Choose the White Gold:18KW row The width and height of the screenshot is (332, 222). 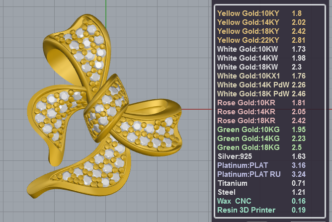click(248, 67)
